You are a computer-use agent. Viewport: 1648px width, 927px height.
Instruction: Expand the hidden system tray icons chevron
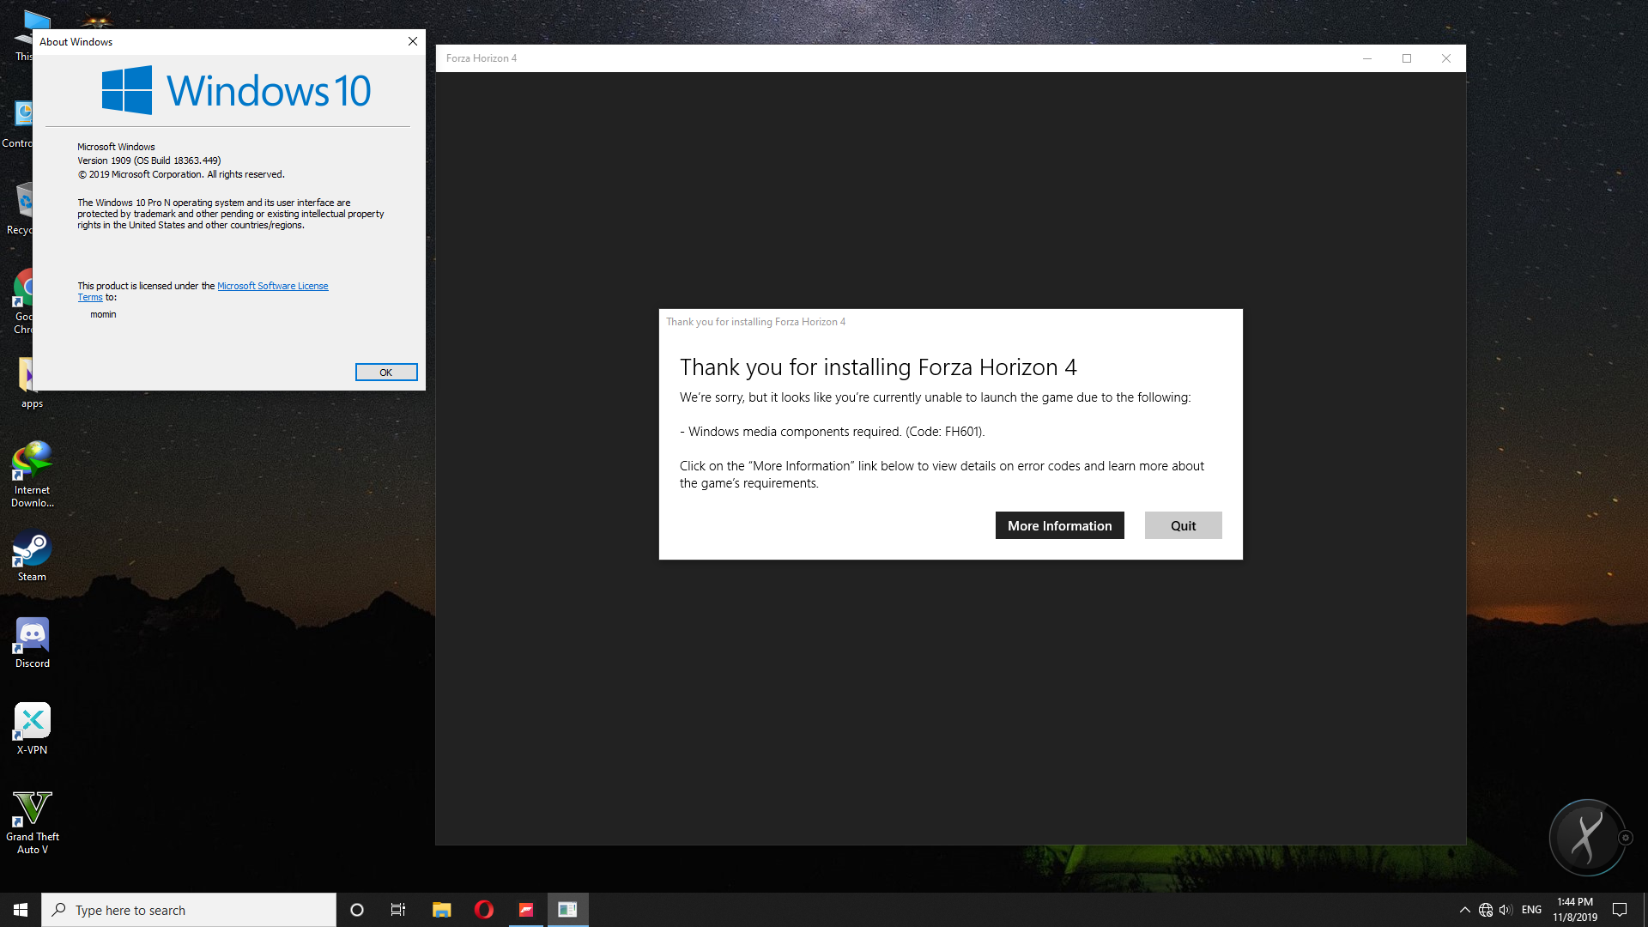tap(1464, 910)
